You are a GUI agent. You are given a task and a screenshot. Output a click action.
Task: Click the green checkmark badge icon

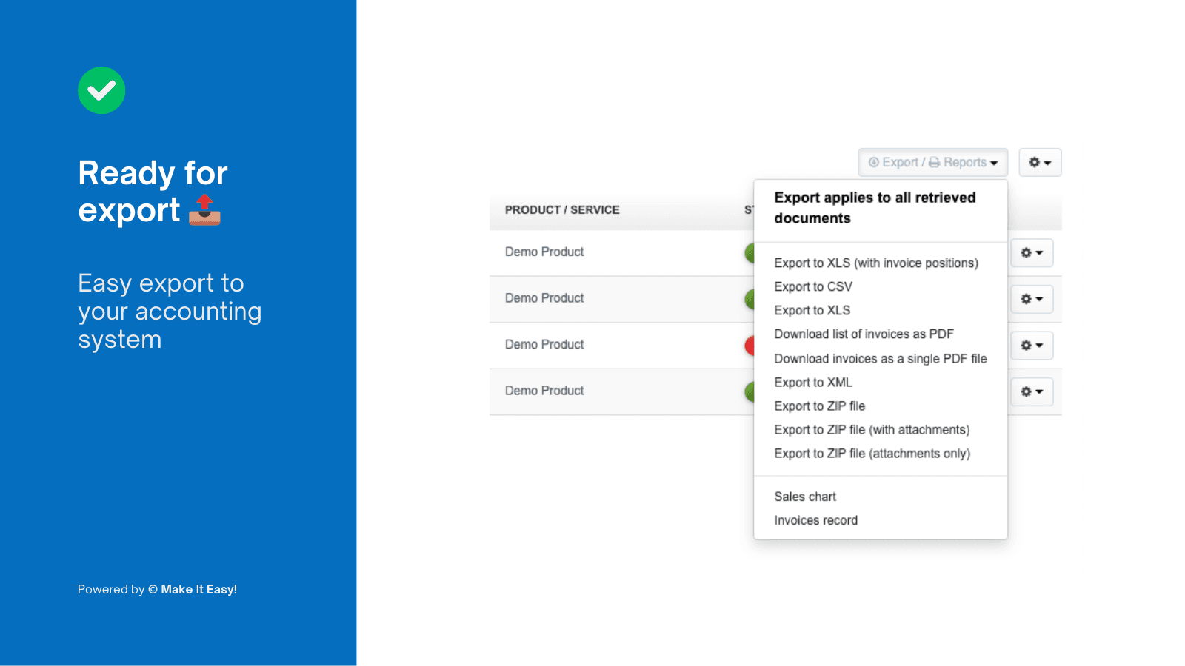tap(101, 90)
